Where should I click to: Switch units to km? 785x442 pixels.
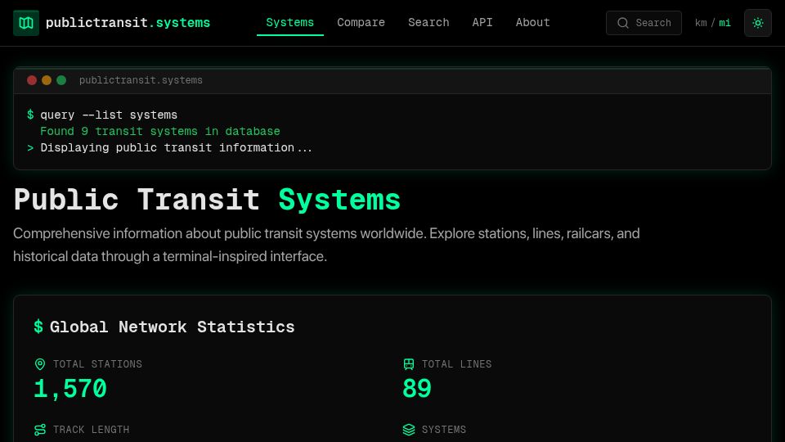coord(701,23)
